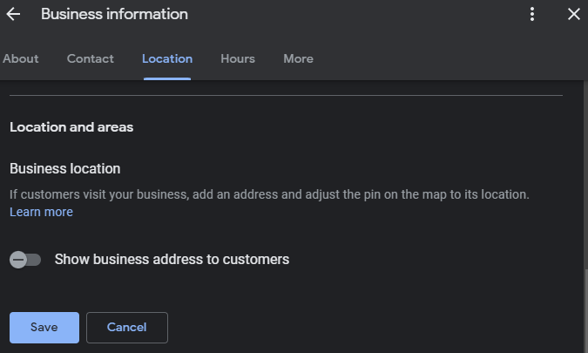Go to the Hours tab
The height and width of the screenshot is (353, 588).
point(238,59)
